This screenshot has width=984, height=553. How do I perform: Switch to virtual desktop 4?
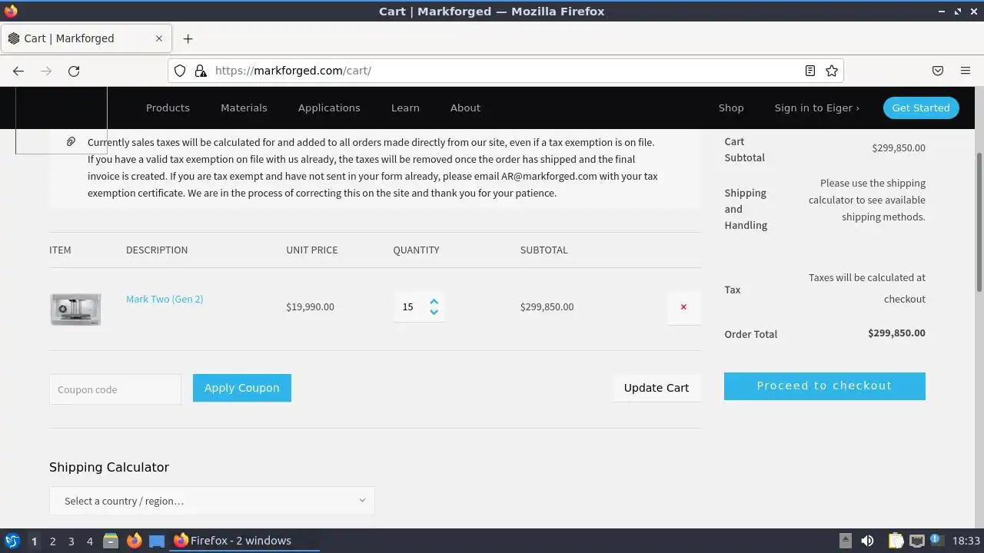pyautogui.click(x=89, y=541)
